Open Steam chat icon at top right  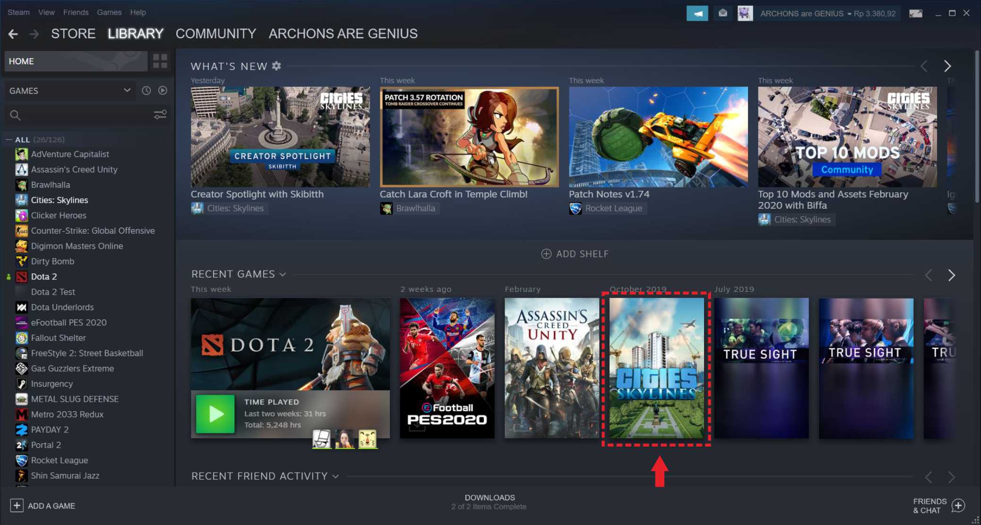[x=697, y=13]
